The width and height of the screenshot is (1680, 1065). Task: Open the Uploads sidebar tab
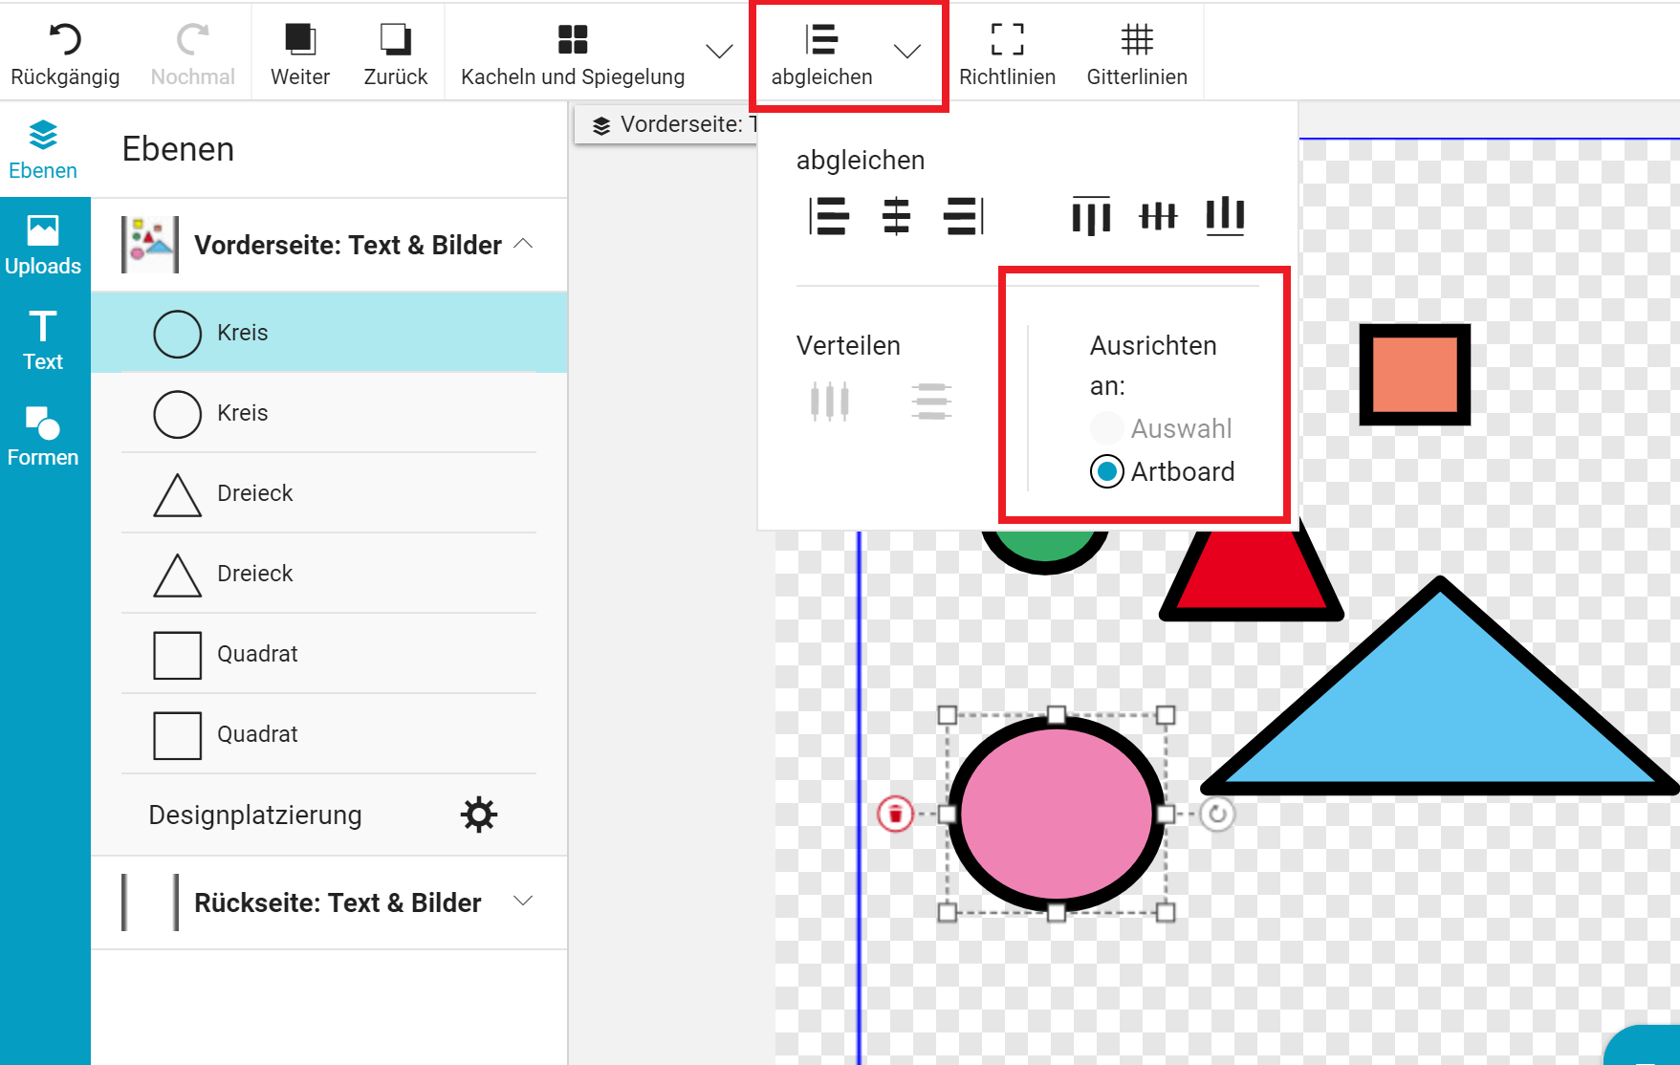43,246
